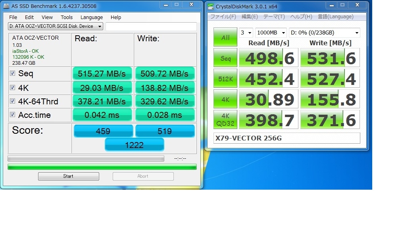Click the write score 519

pos(165,131)
